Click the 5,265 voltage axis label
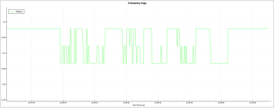The image size is (274, 108). [x=3, y=69]
